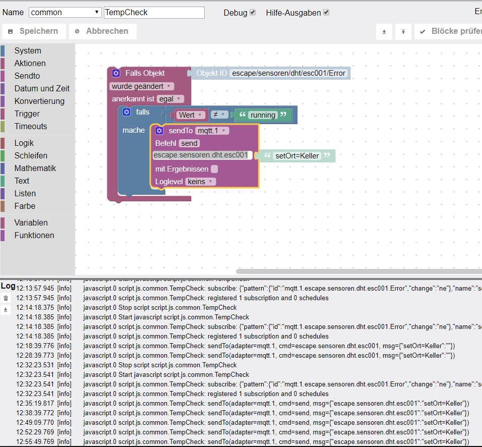Viewport: 482px width, 447px height.
Task: Open the Sendto block category
Action: pos(27,76)
